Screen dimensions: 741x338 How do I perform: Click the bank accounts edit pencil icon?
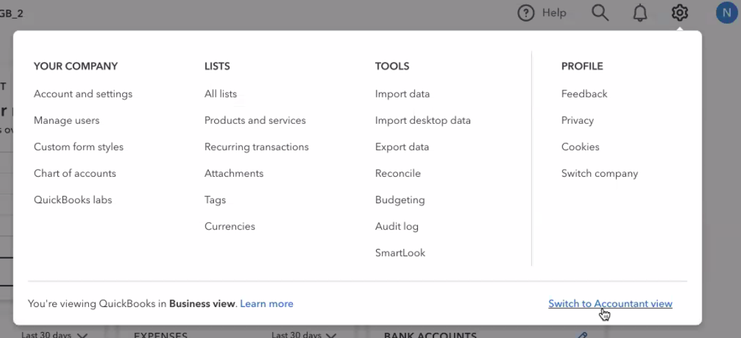pyautogui.click(x=582, y=335)
